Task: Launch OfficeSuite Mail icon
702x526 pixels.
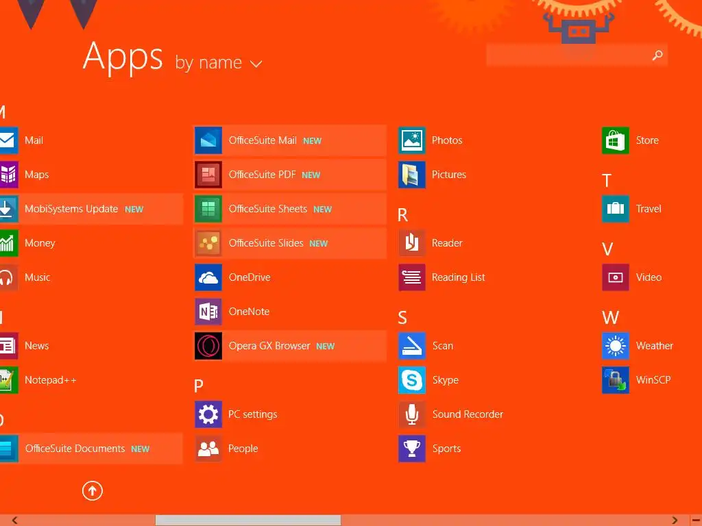Action: tap(208, 140)
